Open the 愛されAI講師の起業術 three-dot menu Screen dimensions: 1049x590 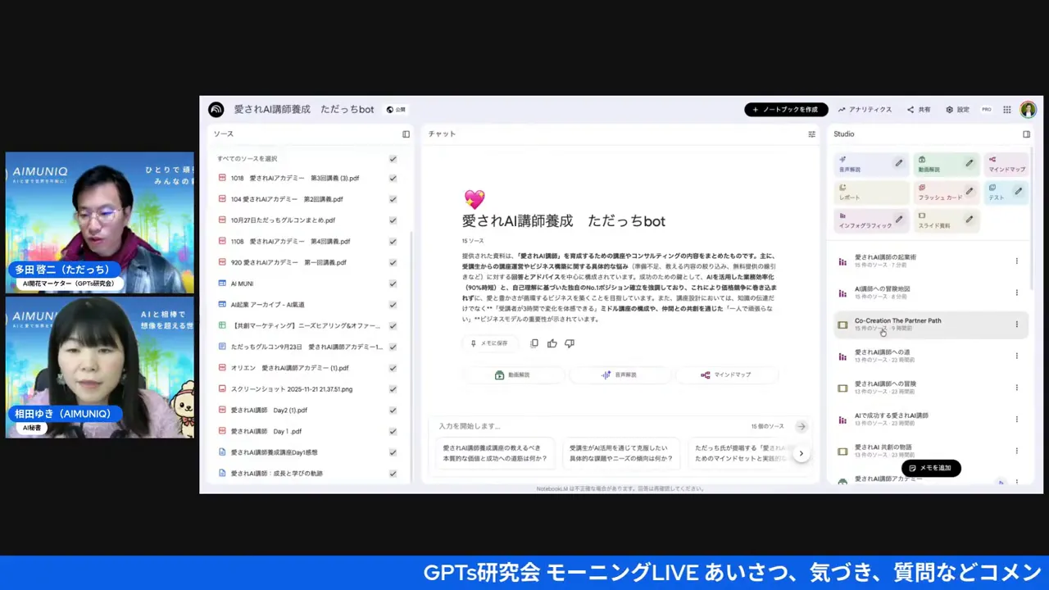(x=1016, y=261)
